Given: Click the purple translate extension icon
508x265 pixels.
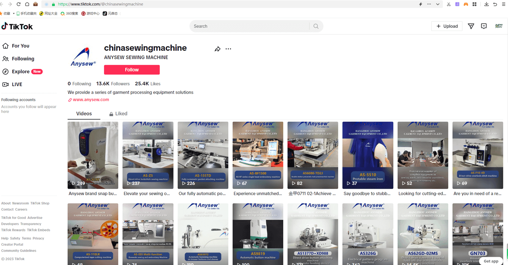Looking at the screenshot, I should 457,4.
